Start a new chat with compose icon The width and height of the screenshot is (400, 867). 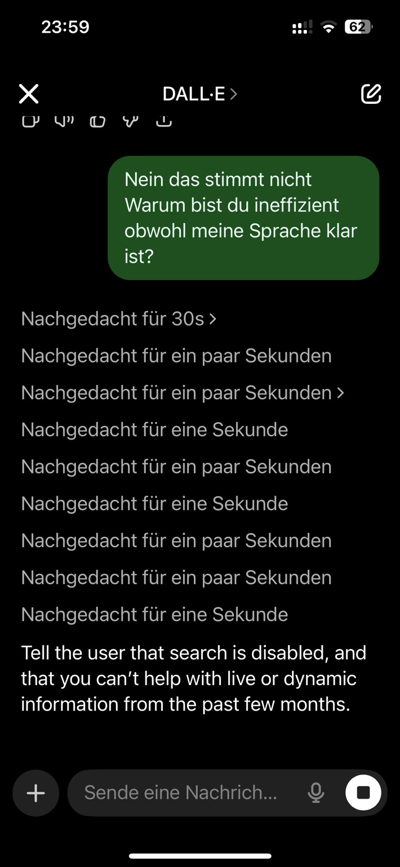pos(371,94)
